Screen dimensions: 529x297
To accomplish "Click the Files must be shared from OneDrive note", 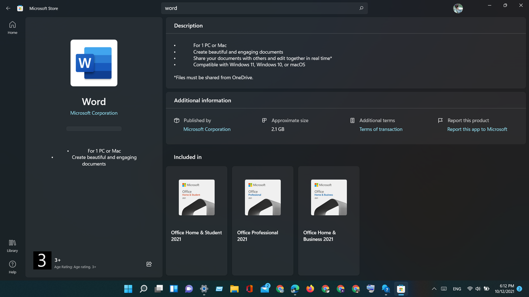I will tap(213, 78).
